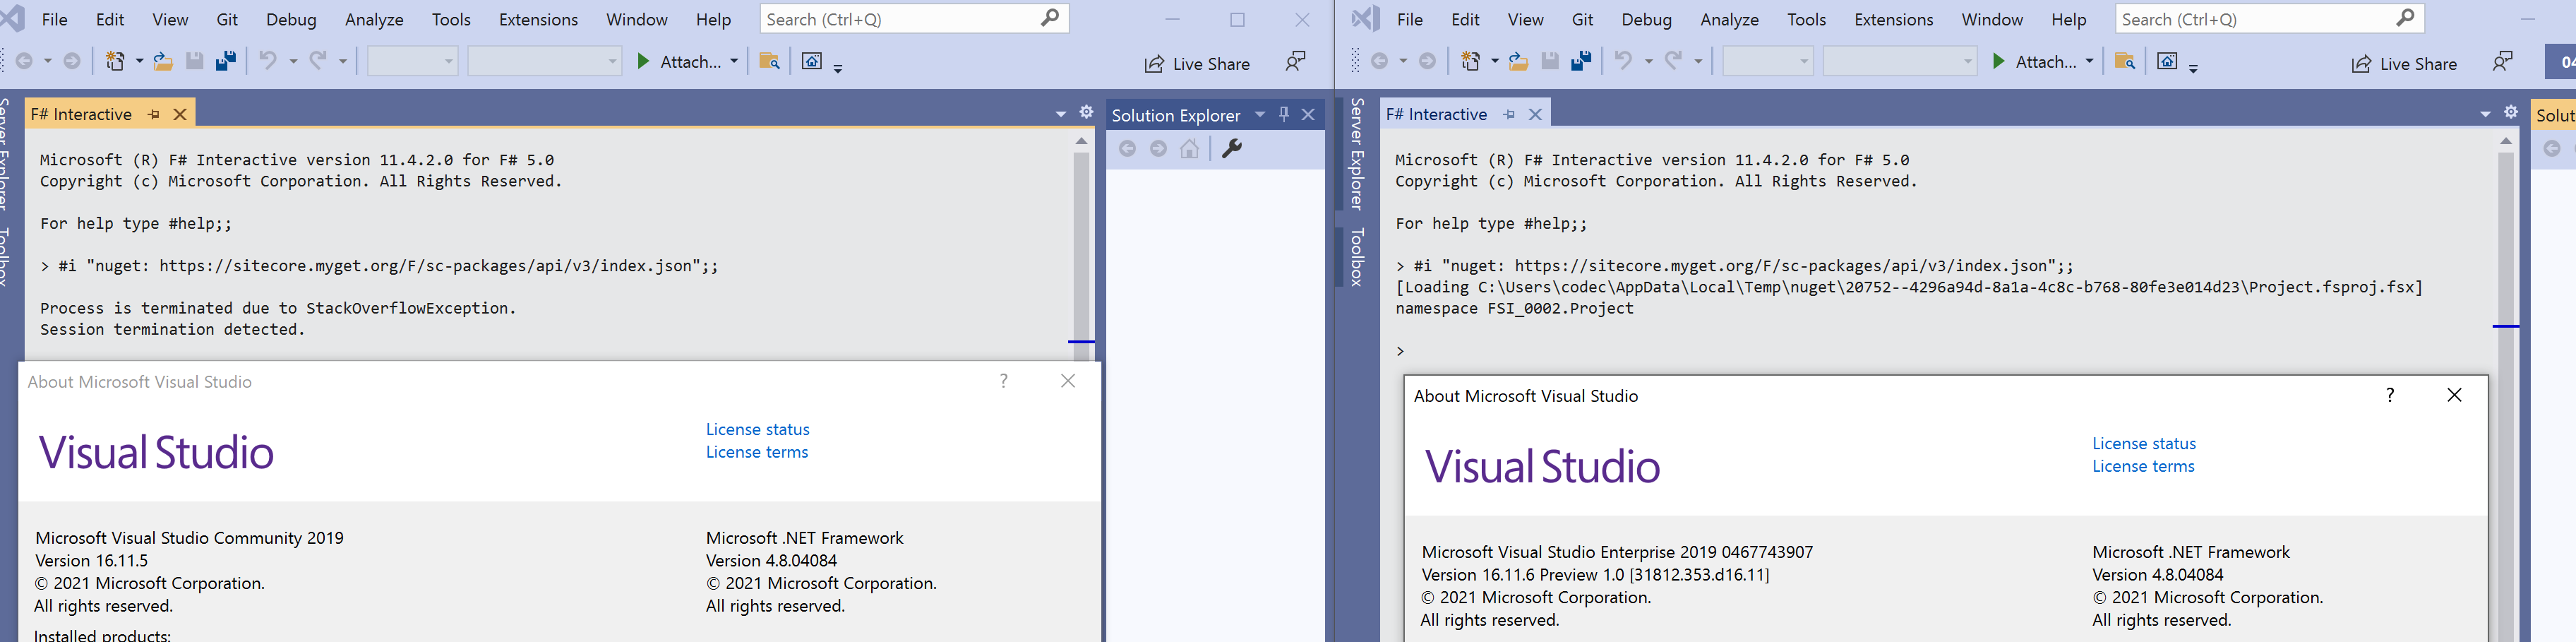Click the Undo icon in the toolbar
The image size is (2576, 642).
(269, 61)
